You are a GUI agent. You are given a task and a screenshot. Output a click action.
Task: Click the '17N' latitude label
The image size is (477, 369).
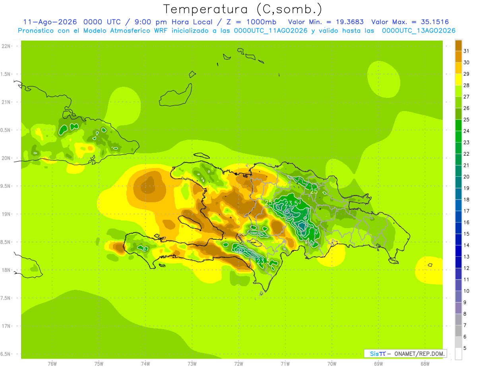[6, 326]
